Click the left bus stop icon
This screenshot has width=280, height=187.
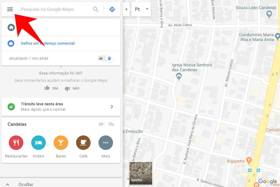coord(250,170)
